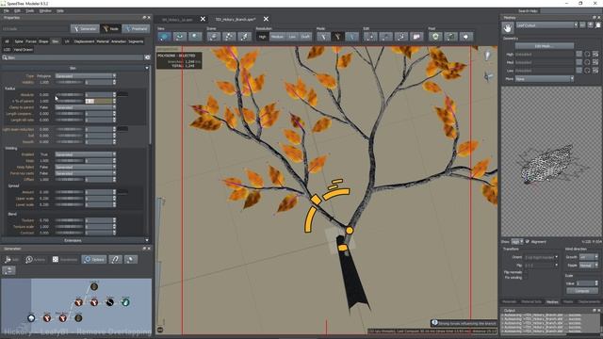Collapse the Skin section header arrow
Screen dimensions: 603x339
pyautogui.click(x=147, y=68)
